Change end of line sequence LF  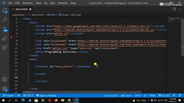click(145, 96)
